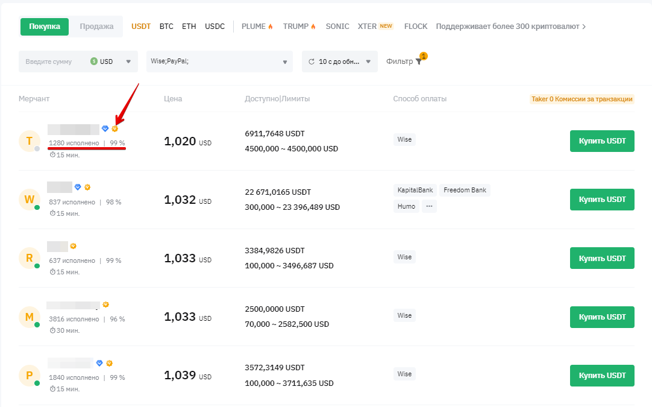Open the auto-refresh interval dropdown
The height and width of the screenshot is (407, 652).
click(x=340, y=62)
